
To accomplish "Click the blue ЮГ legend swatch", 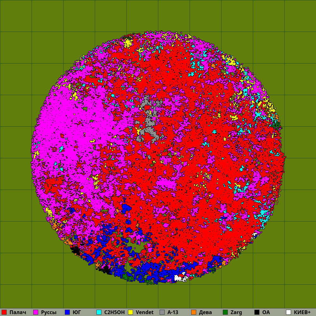I will point(67,312).
